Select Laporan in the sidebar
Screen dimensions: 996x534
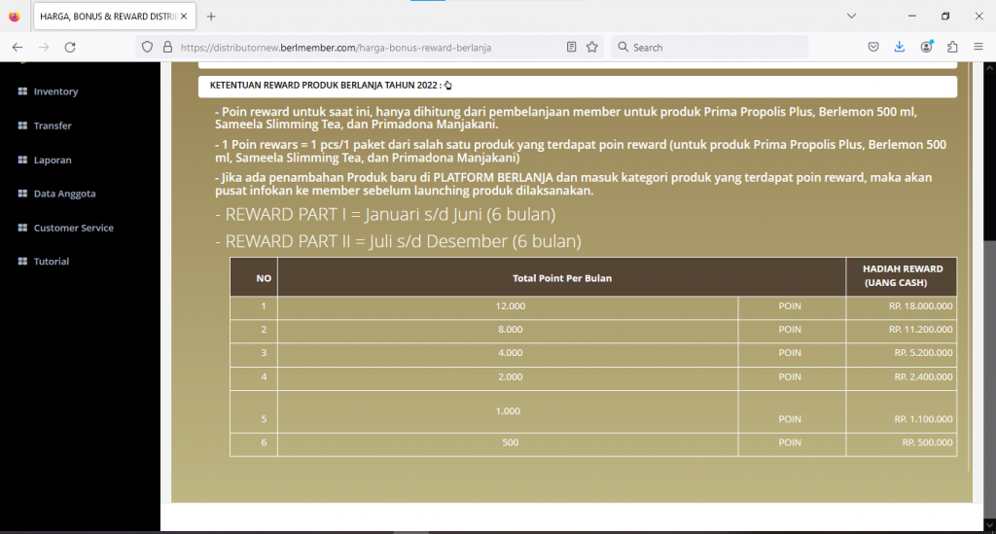click(53, 160)
